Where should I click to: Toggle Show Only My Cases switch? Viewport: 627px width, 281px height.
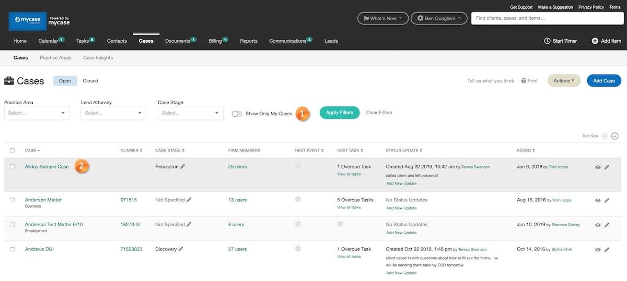tap(237, 114)
